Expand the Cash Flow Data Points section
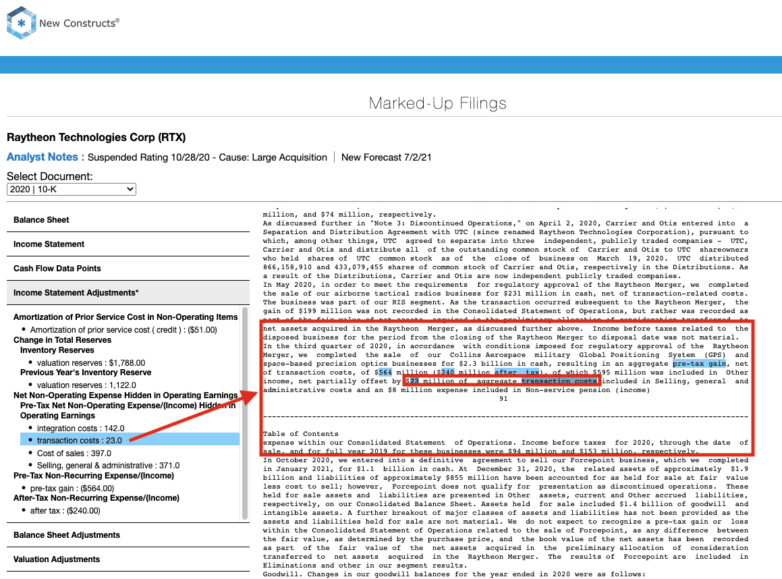Viewport: 782px width, 579px height. [x=128, y=269]
